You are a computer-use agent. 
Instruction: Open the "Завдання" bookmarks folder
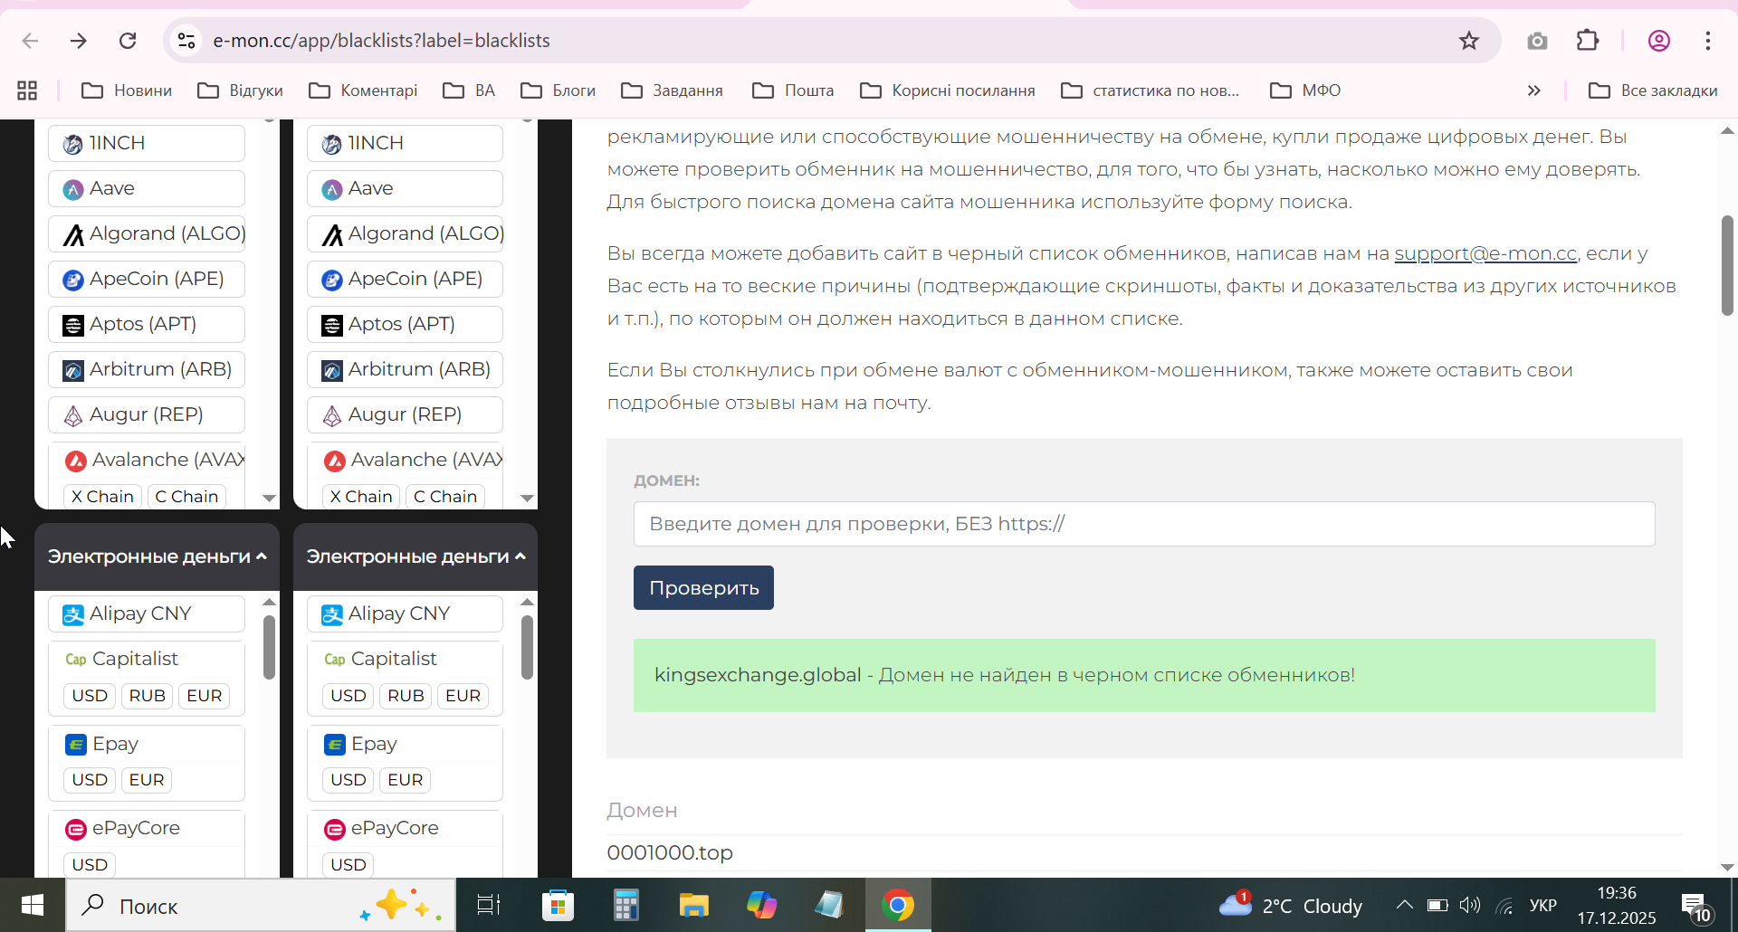672,90
